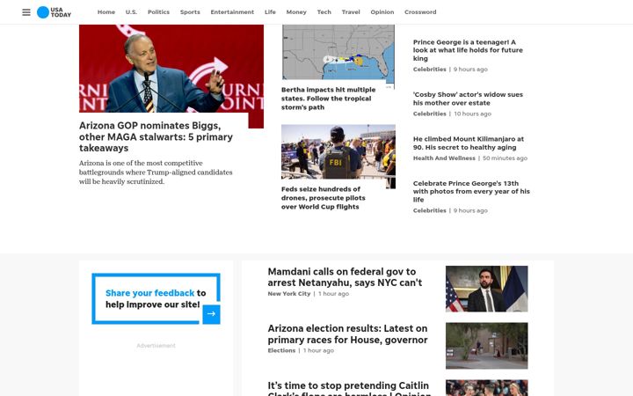633x396 pixels.
Task: Open the Prince George teenager story
Action: click(468, 50)
